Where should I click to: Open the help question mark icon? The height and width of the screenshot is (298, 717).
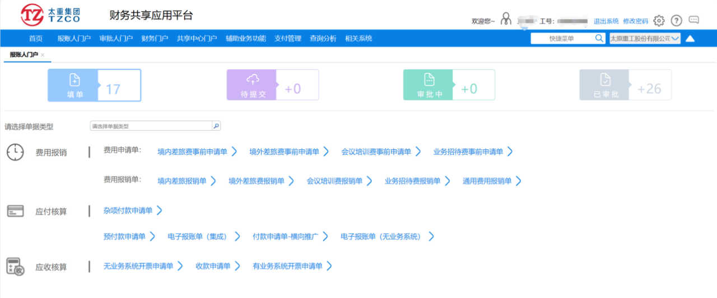pos(676,21)
